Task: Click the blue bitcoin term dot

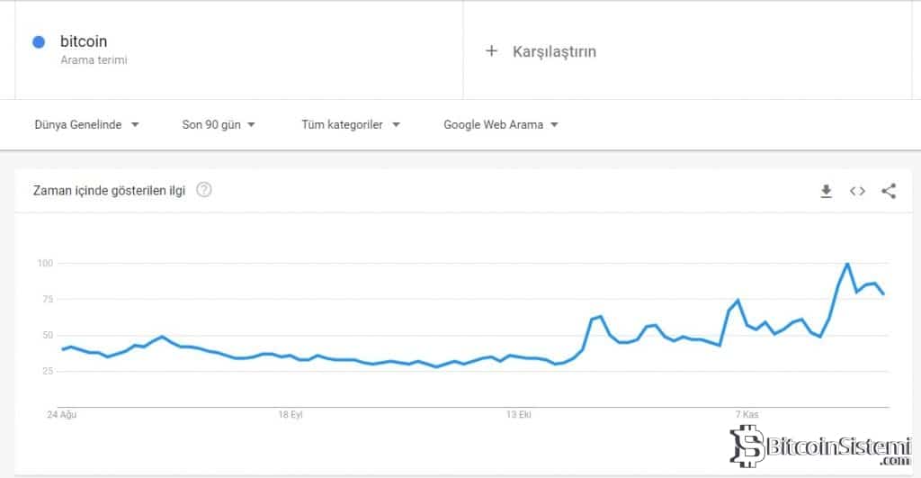Action: tap(39, 41)
